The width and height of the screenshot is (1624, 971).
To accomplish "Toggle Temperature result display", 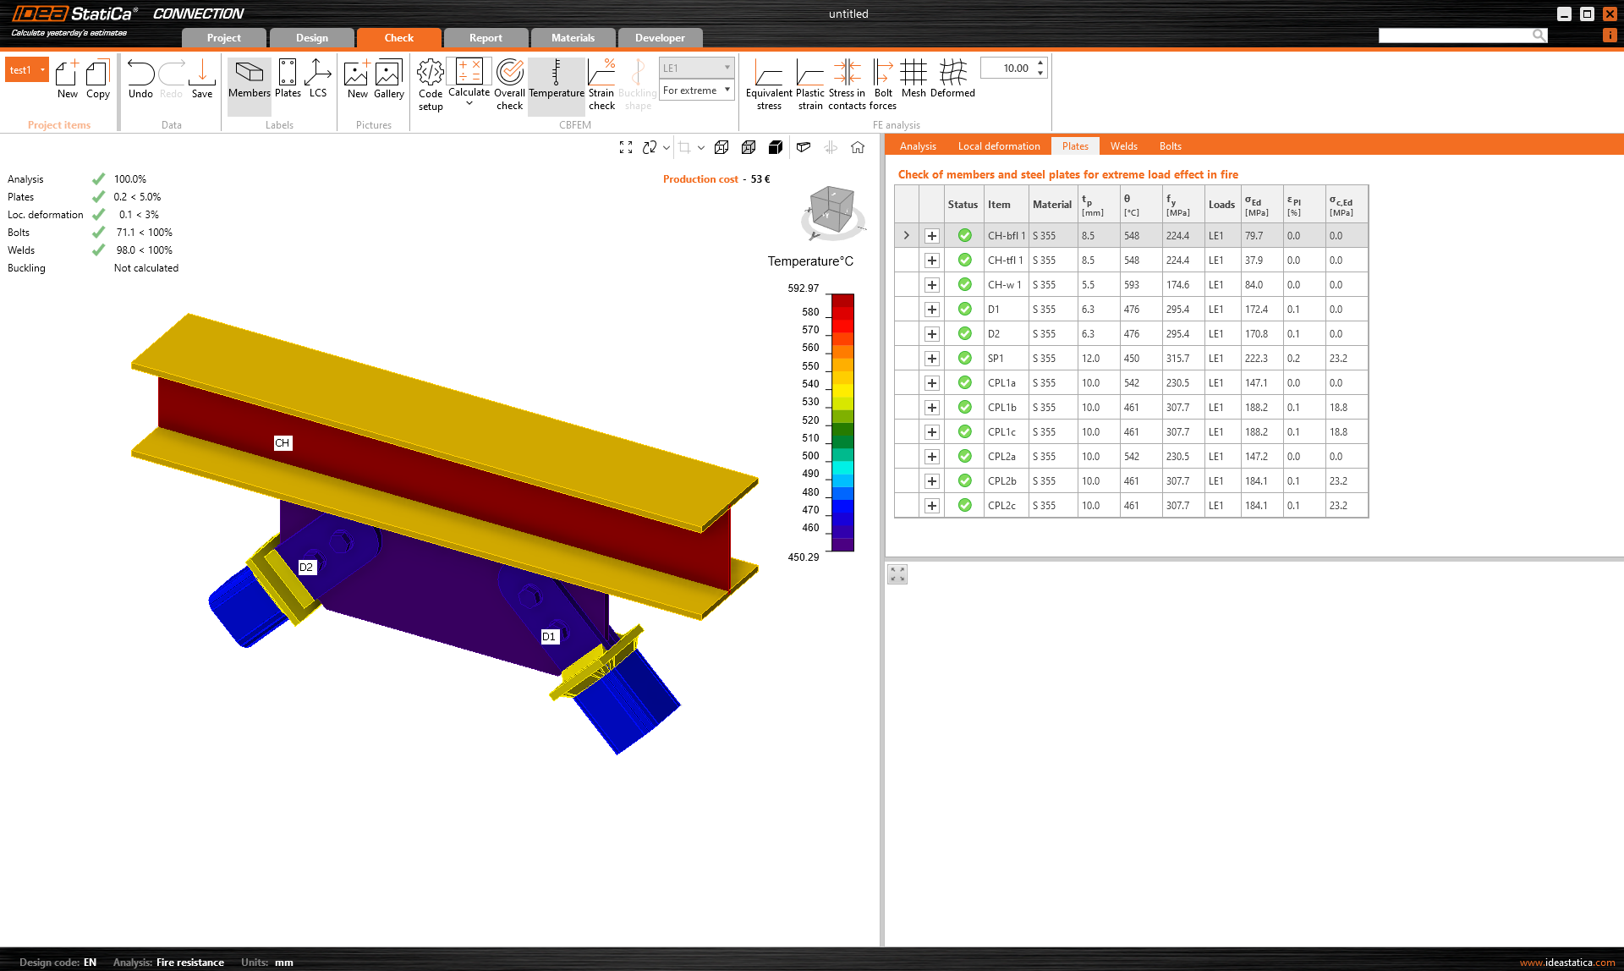I will coord(556,74).
